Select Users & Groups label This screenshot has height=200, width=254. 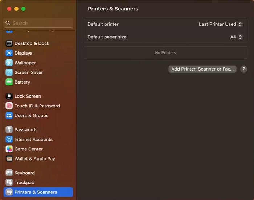click(x=32, y=116)
